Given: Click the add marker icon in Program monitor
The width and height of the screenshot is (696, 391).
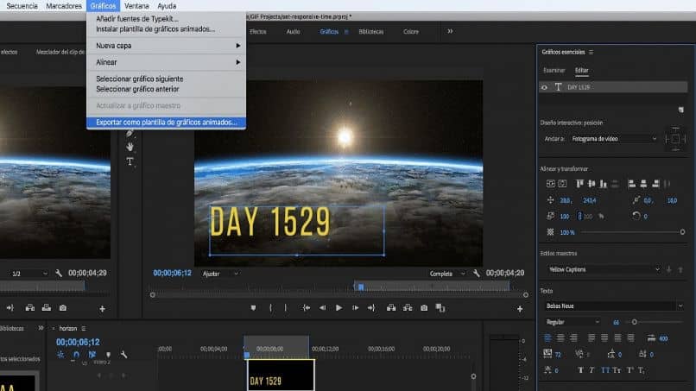Looking at the screenshot, I should coord(253,307).
